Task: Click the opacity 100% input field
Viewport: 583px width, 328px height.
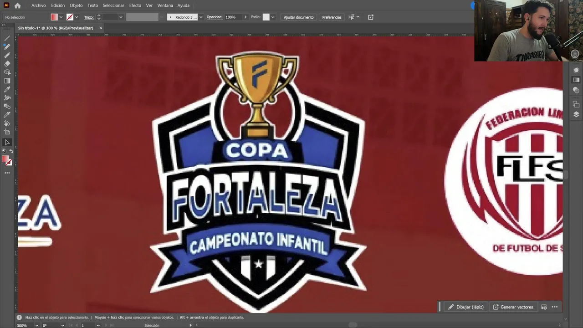Action: pyautogui.click(x=233, y=17)
